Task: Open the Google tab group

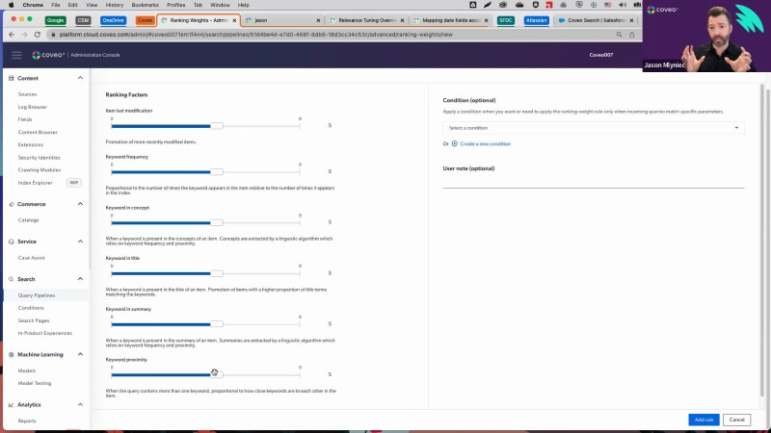Action: click(56, 20)
